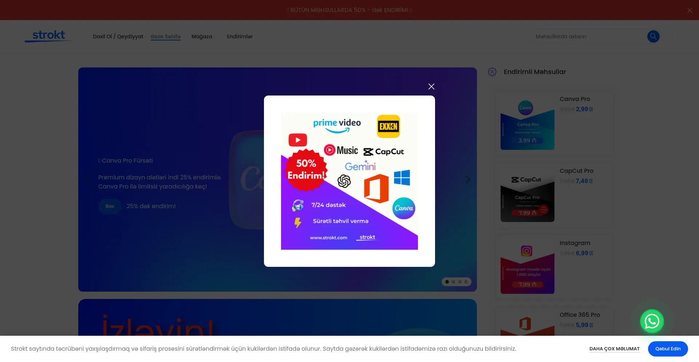
Task: Click the Office 365 Pro product title
Action: coord(580,315)
